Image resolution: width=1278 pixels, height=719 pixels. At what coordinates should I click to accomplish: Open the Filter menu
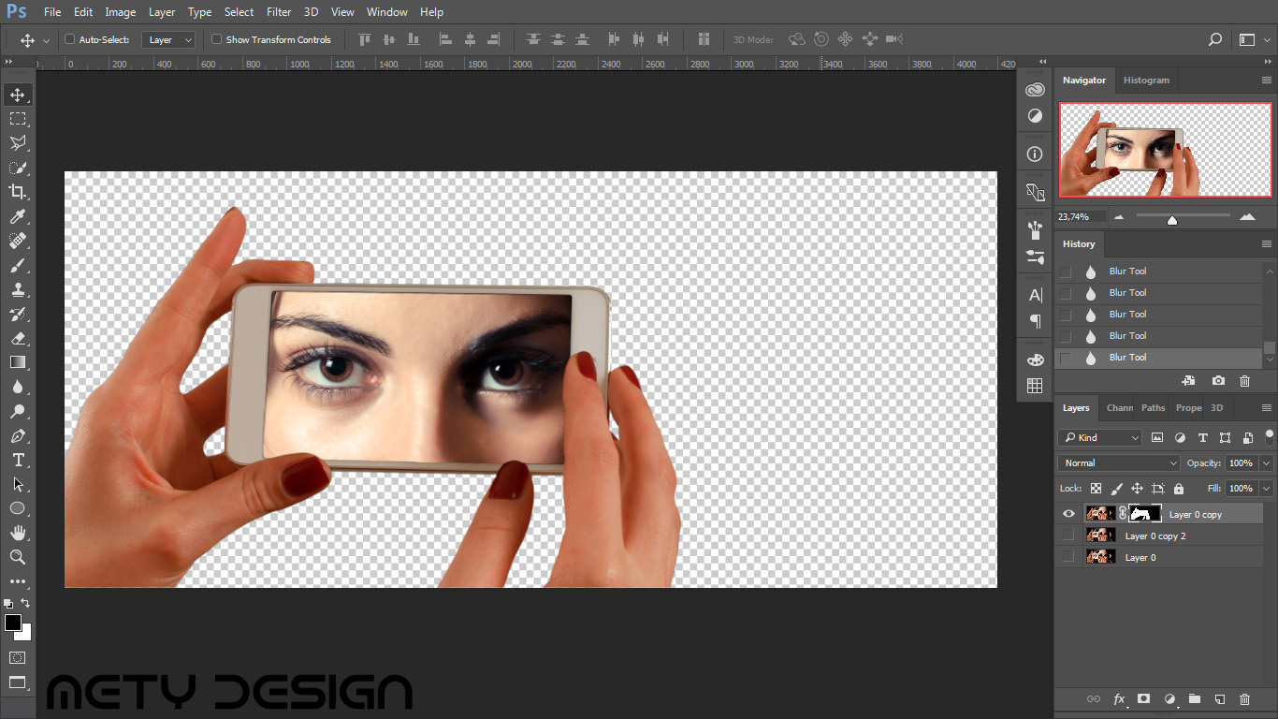[x=279, y=12]
